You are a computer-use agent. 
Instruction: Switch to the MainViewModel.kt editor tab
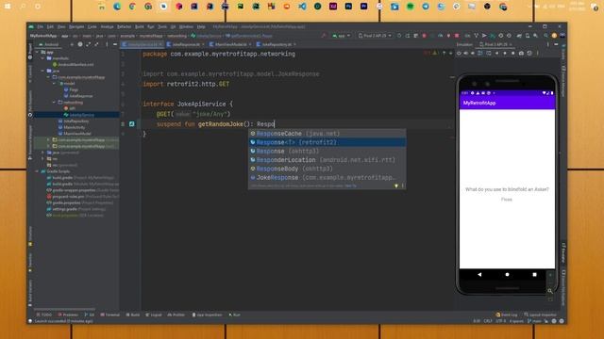tap(230, 44)
